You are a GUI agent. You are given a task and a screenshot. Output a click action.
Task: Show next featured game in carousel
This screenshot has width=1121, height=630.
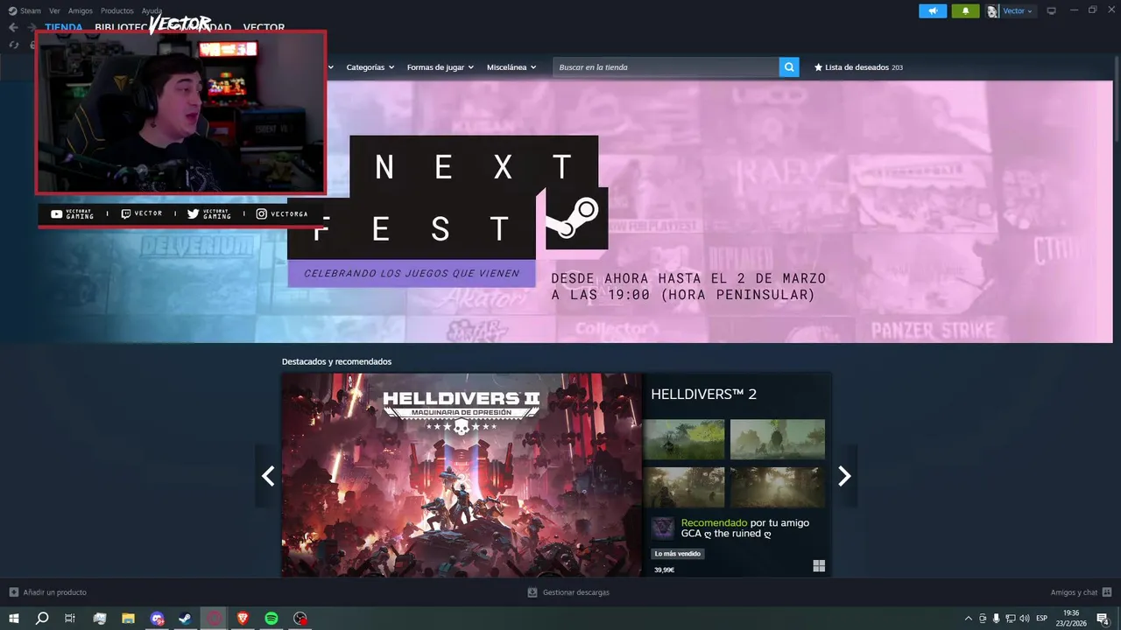[844, 476]
